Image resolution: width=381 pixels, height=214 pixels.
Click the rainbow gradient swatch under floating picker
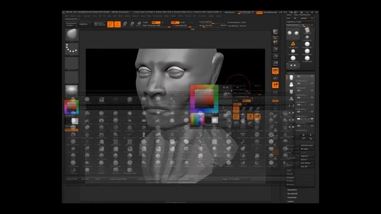tap(197, 119)
